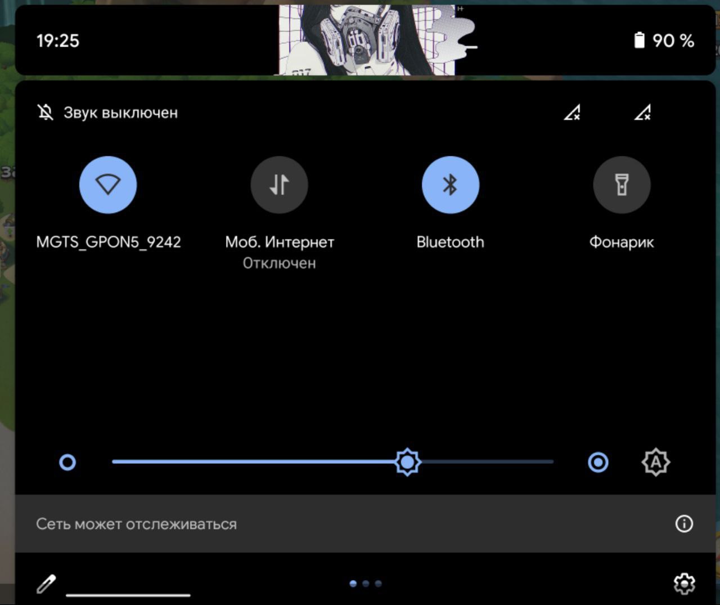This screenshot has width=720, height=605.
Task: Turn off the Bluetooth tile
Action: click(x=450, y=185)
